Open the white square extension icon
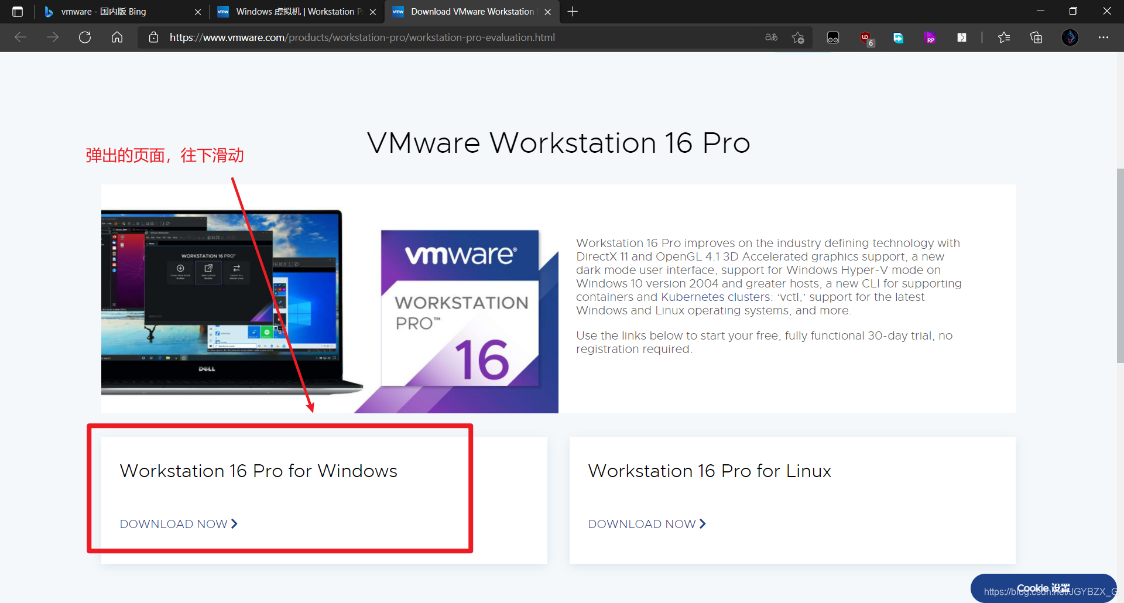Image resolution: width=1124 pixels, height=603 pixels. point(962,37)
